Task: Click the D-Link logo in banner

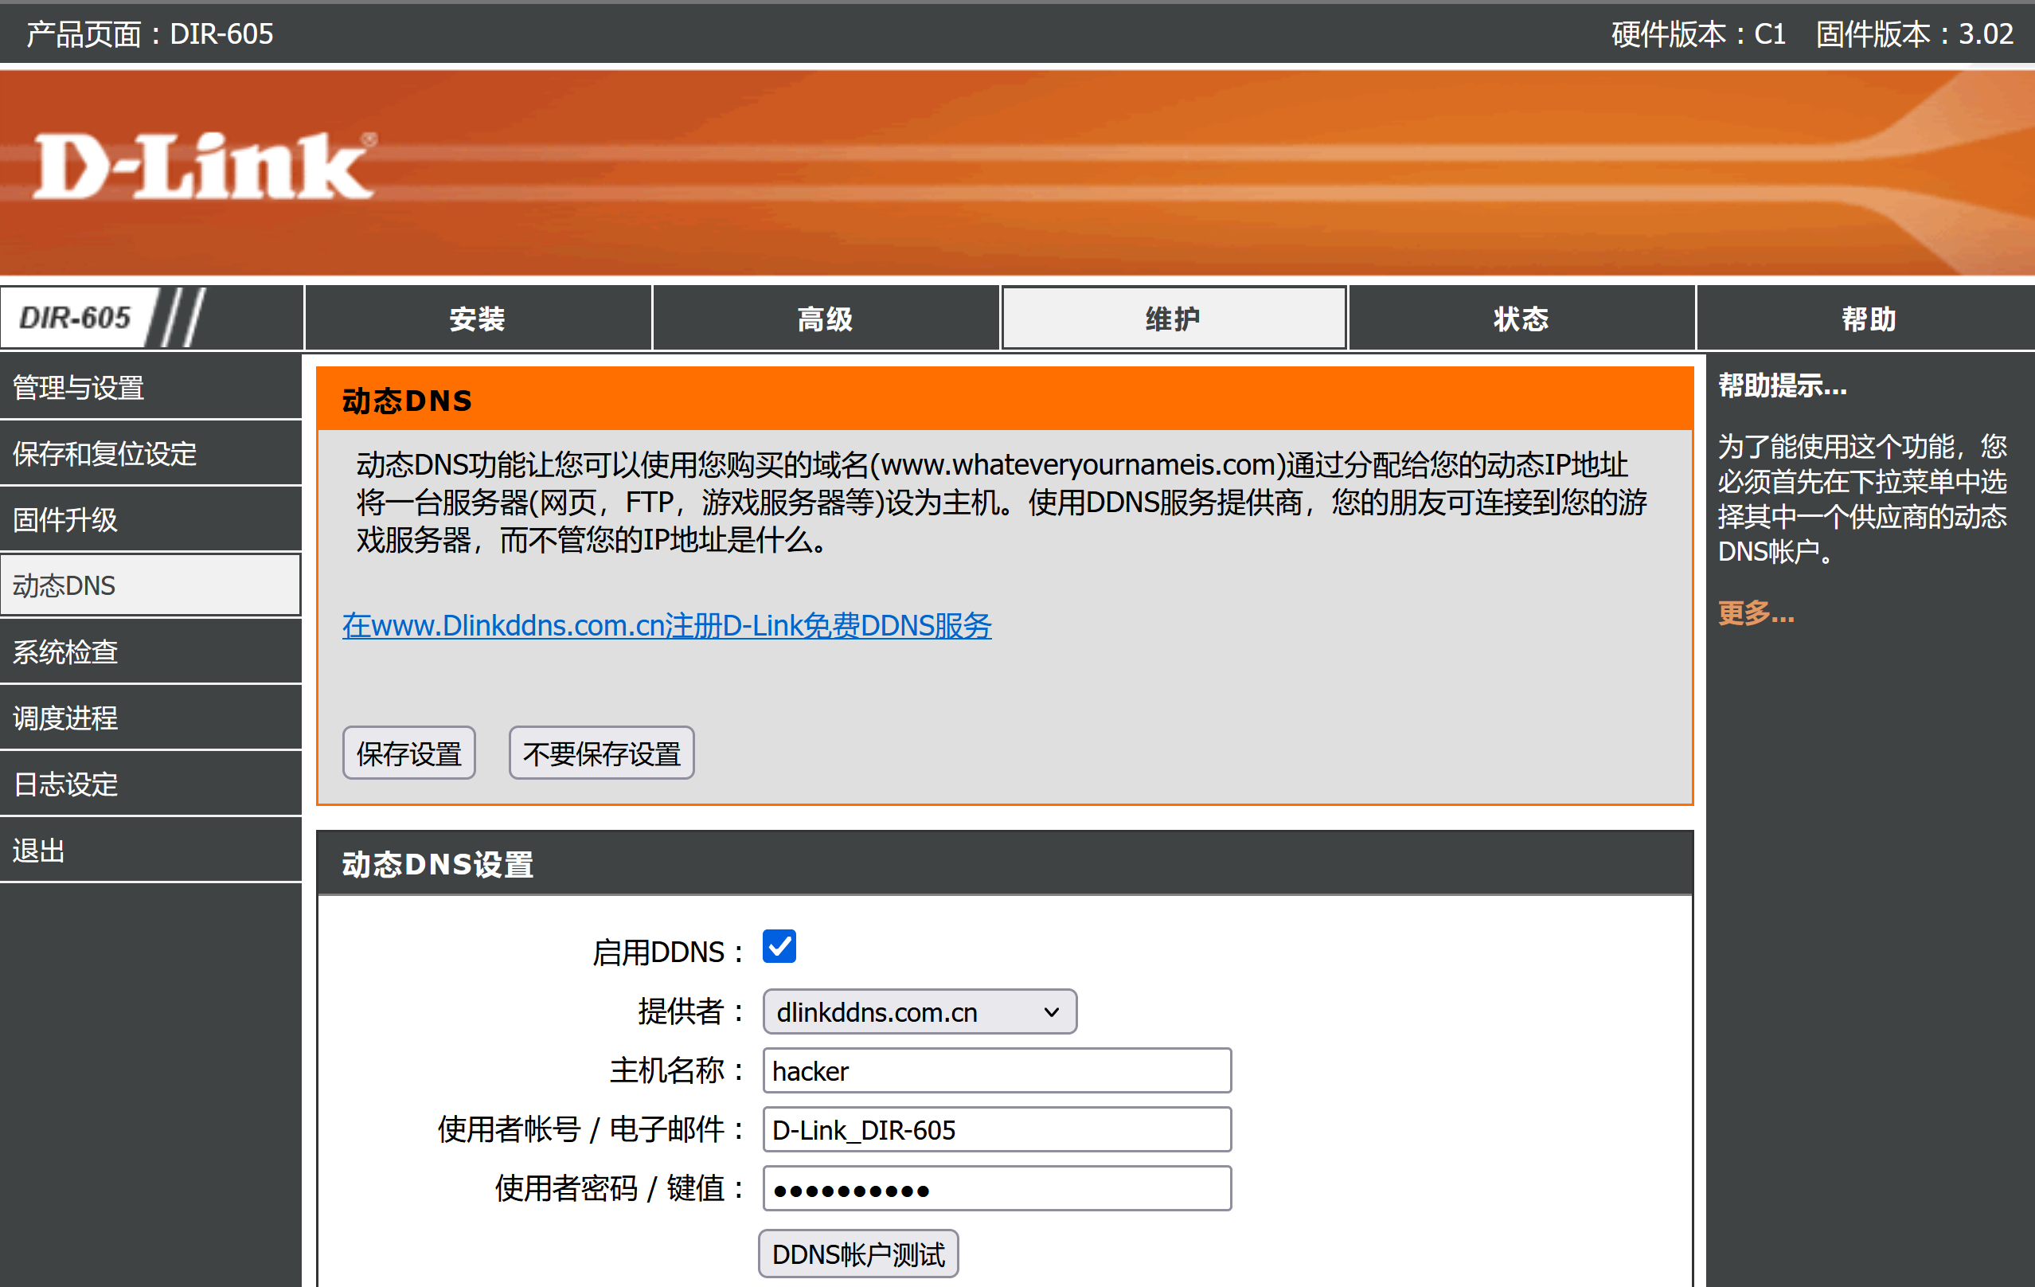Action: click(x=203, y=167)
